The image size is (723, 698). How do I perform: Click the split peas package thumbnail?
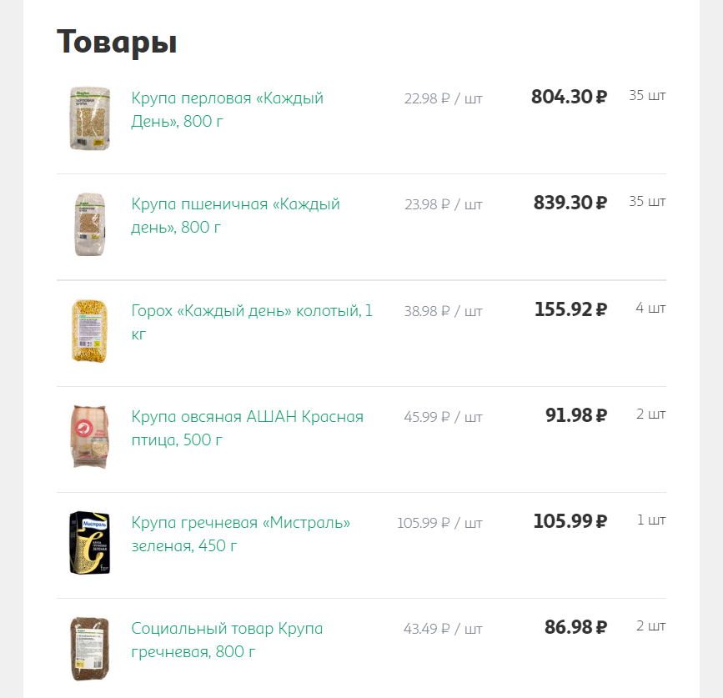[89, 330]
